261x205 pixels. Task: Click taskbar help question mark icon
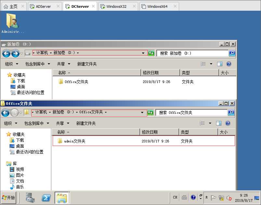(193, 197)
